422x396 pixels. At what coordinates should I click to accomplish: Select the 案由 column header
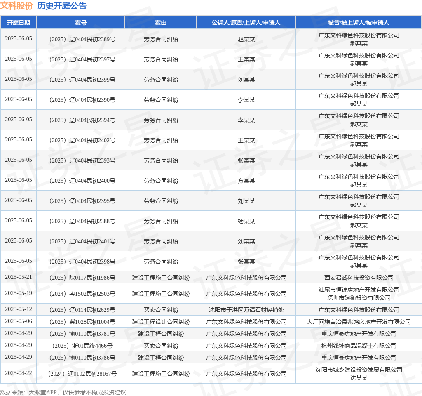point(161,23)
